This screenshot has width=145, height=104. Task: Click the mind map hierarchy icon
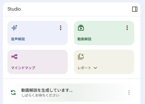click(x=14, y=57)
